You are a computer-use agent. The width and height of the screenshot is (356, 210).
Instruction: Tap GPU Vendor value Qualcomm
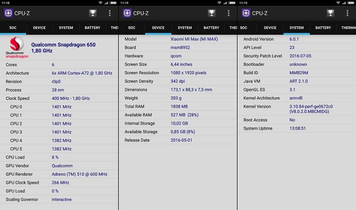tap(62, 165)
